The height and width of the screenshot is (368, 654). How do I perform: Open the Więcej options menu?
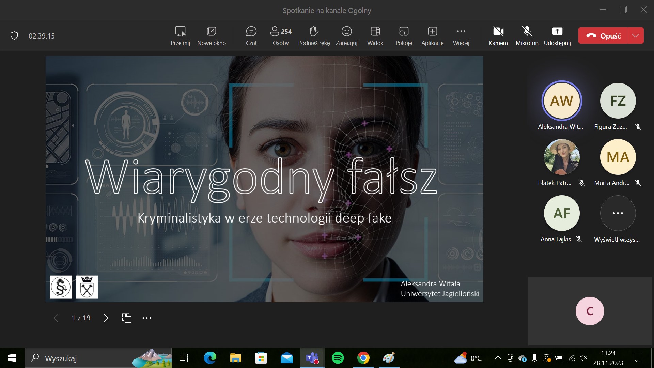click(x=461, y=35)
